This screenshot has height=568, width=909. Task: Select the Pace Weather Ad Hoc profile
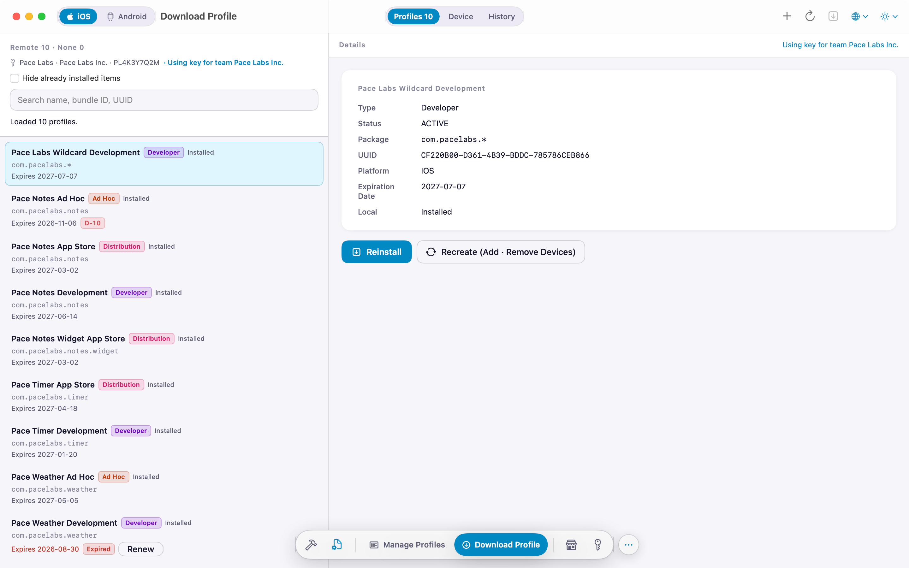click(164, 488)
